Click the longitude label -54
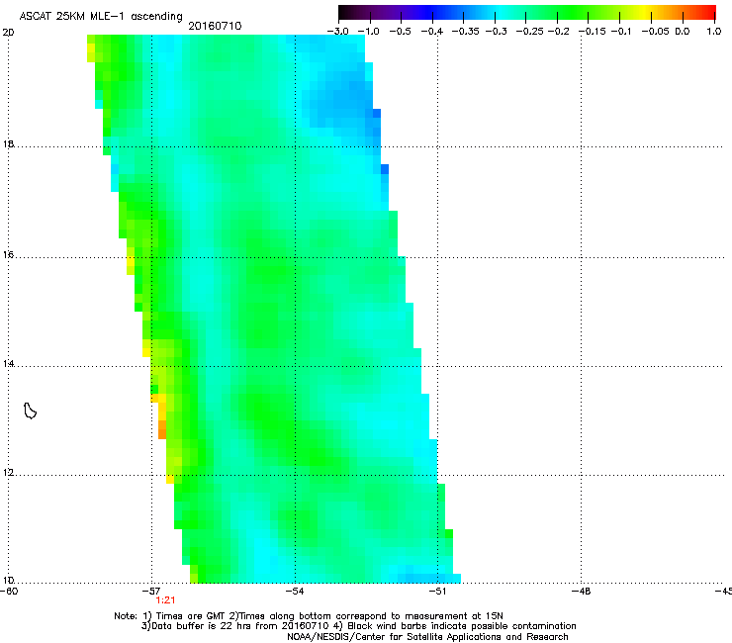 [x=295, y=592]
